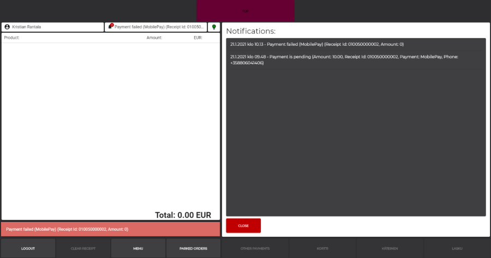Choose Other Payments option
This screenshot has height=258, width=491.
coord(255,248)
